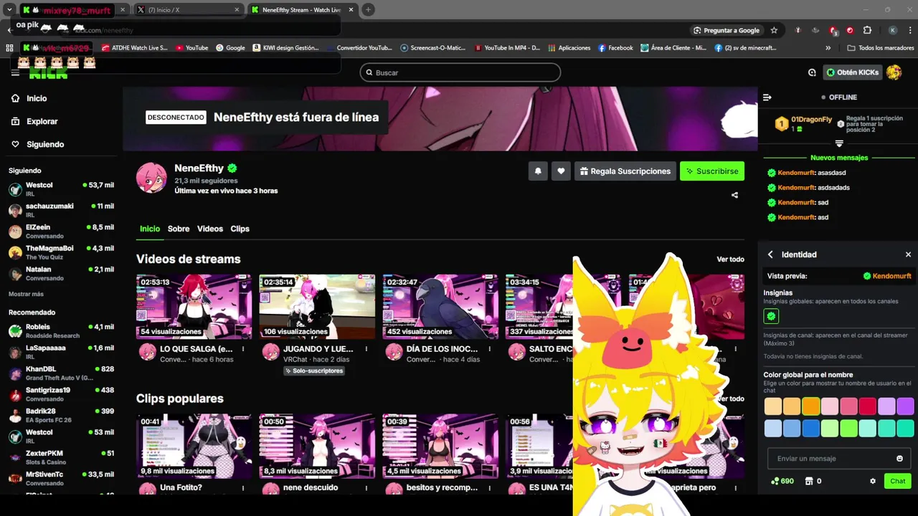This screenshot has width=918, height=516.
Task: Click Preguntar a Google button
Action: (x=727, y=30)
